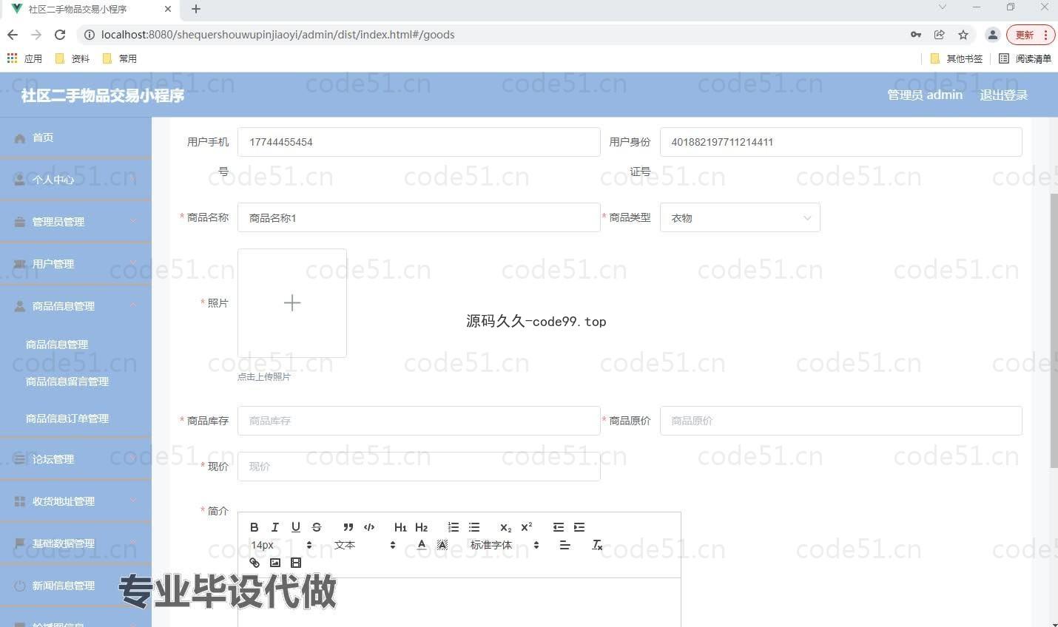Screen dimensions: 1058x627
Task: Click the 管理员 admin user label
Action: coord(925,95)
